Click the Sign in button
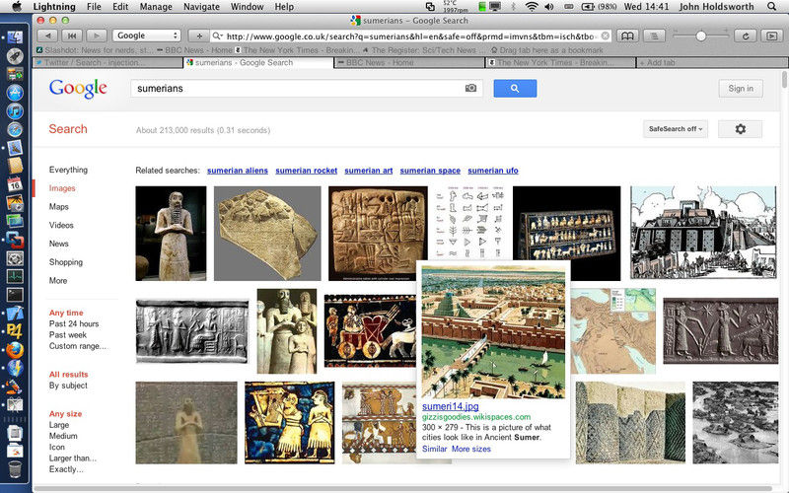This screenshot has width=789, height=493. 740,89
